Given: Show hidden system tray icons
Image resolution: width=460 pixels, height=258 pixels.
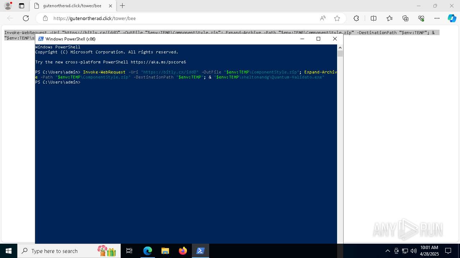Looking at the screenshot, I should point(387,251).
